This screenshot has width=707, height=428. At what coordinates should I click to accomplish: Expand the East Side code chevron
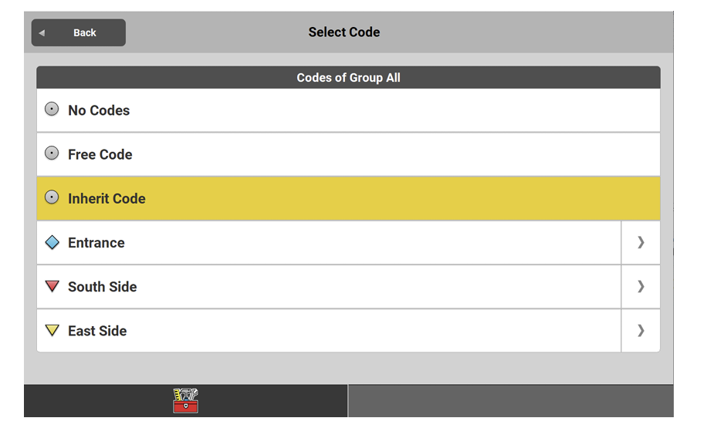point(641,331)
